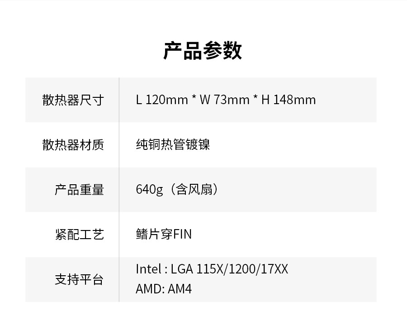Click the AMD platform label

tap(149, 289)
